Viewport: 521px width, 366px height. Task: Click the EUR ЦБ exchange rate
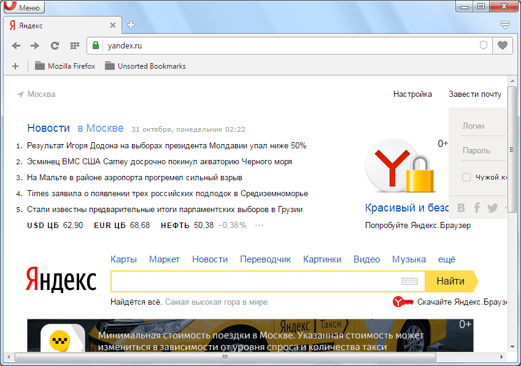click(x=122, y=226)
